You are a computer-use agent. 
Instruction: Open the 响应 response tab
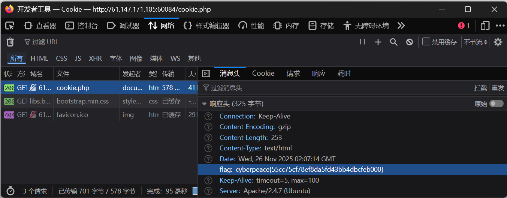(x=319, y=73)
